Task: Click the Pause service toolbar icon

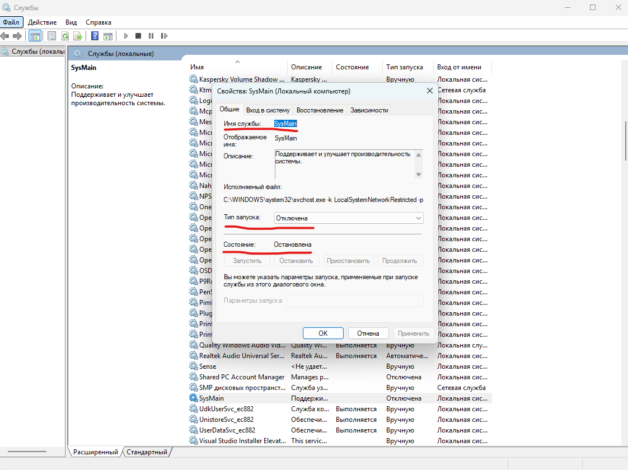Action: tap(151, 36)
